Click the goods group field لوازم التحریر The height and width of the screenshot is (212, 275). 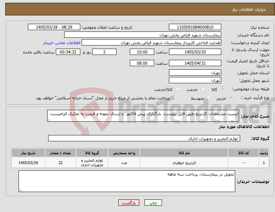click(x=144, y=138)
